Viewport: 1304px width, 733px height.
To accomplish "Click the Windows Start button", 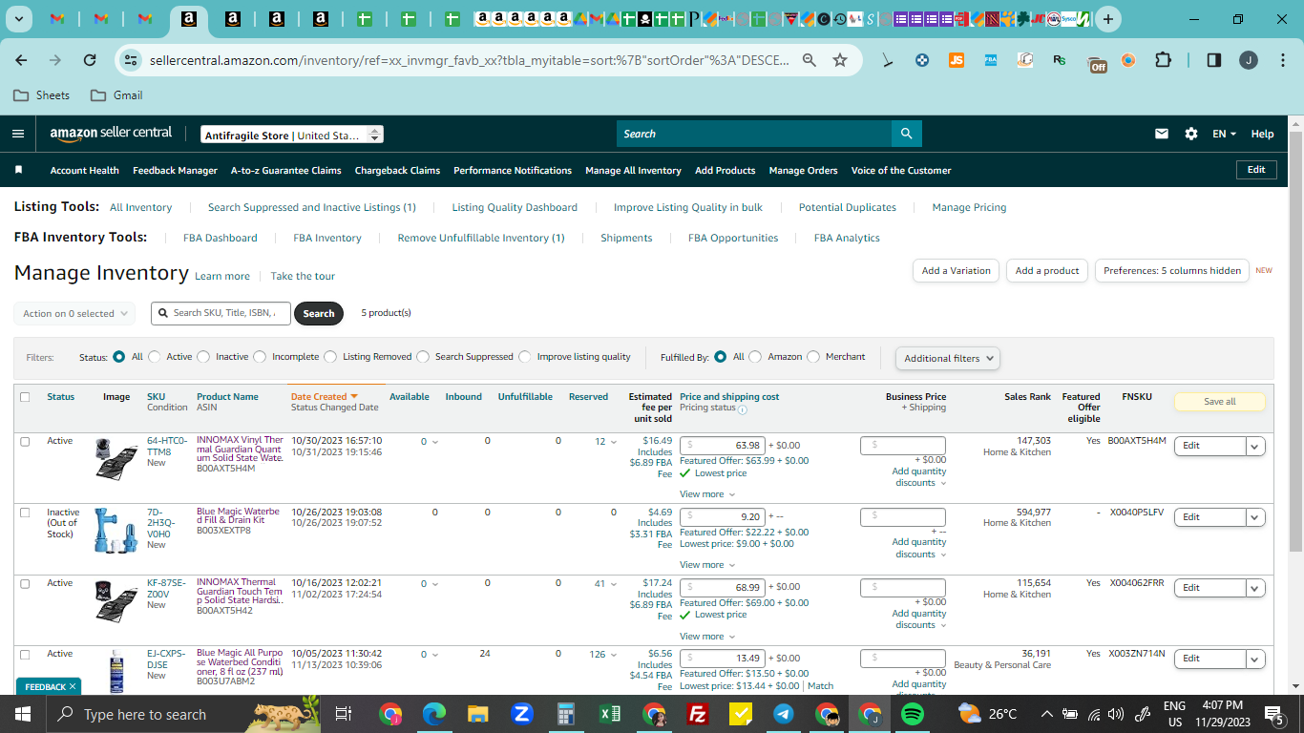I will point(22,714).
